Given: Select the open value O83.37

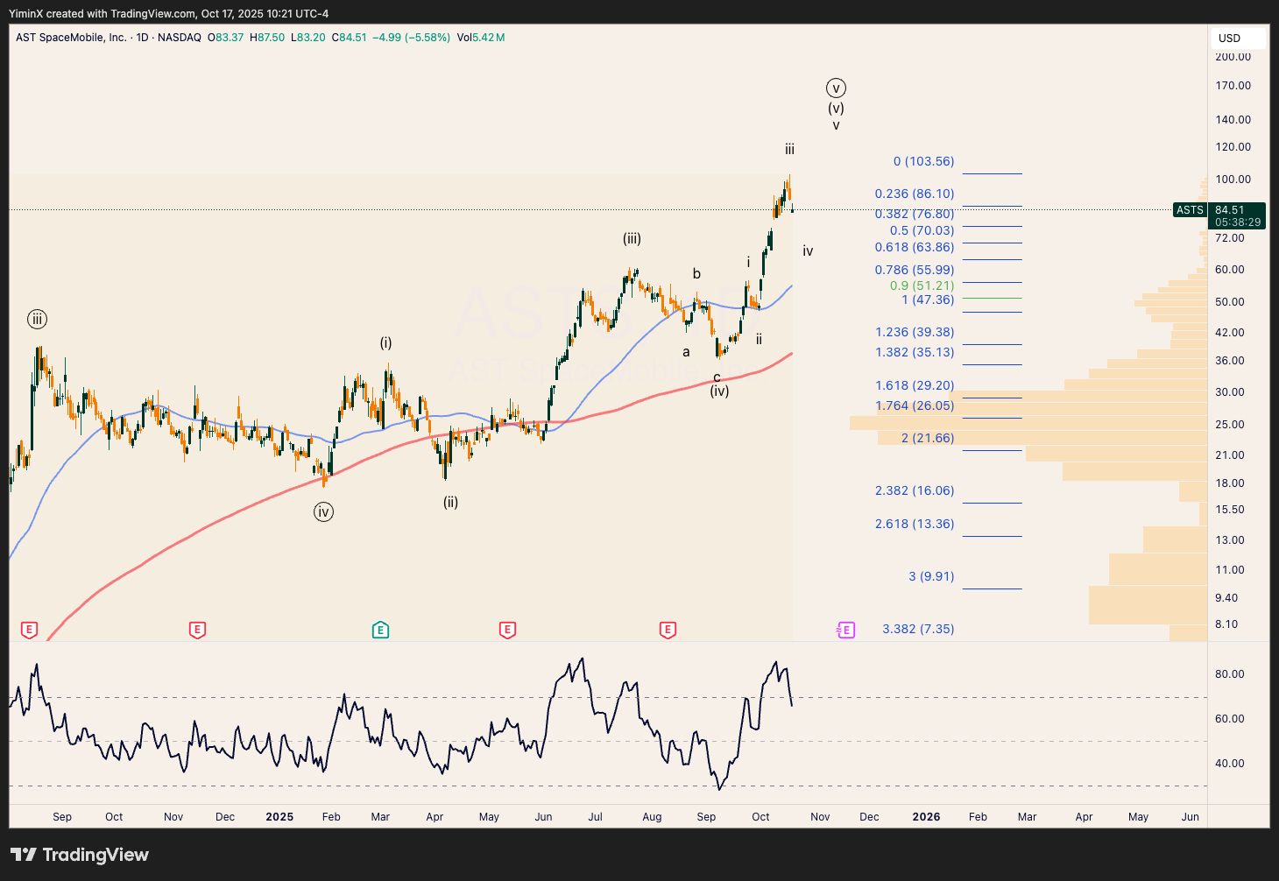Looking at the screenshot, I should [x=225, y=38].
